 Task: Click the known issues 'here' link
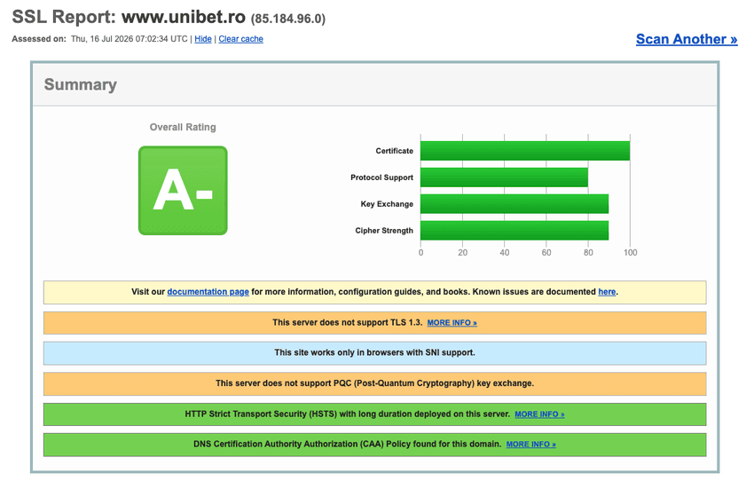607,292
